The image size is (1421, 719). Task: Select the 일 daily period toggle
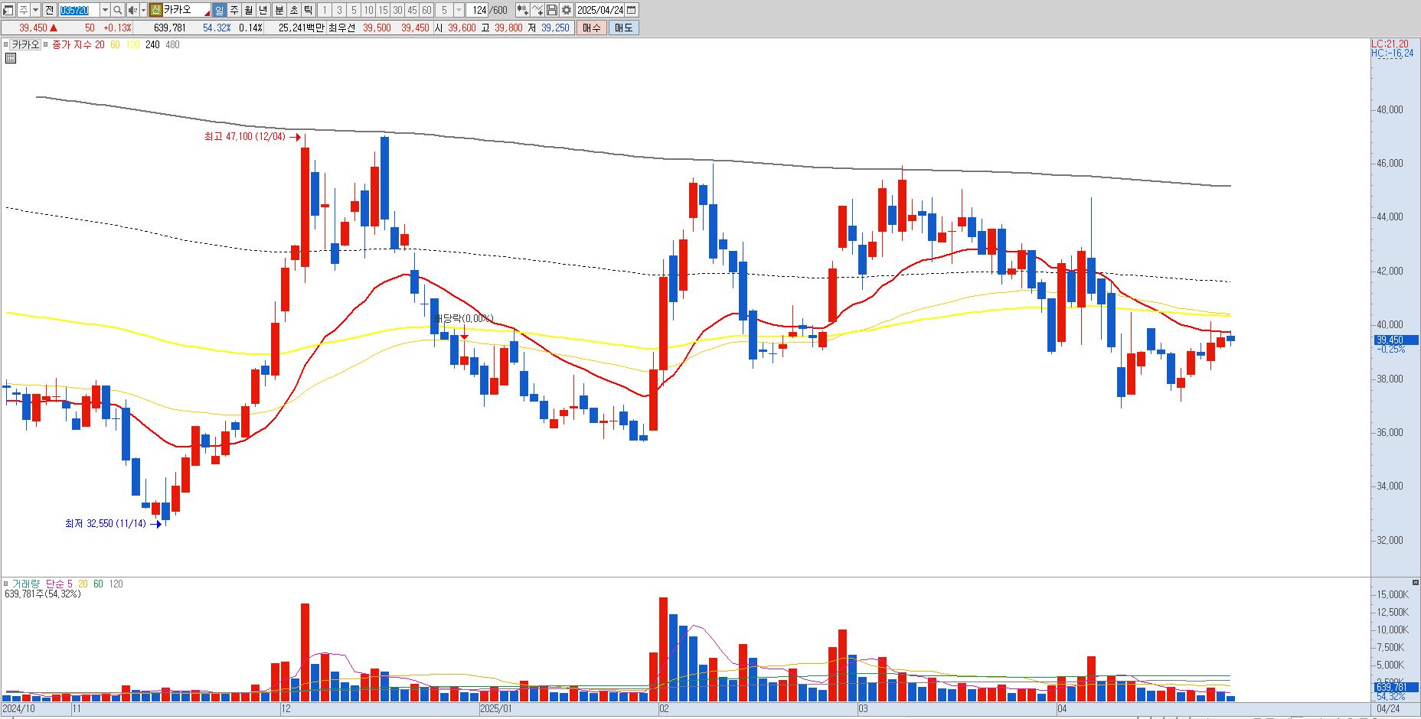click(x=219, y=10)
